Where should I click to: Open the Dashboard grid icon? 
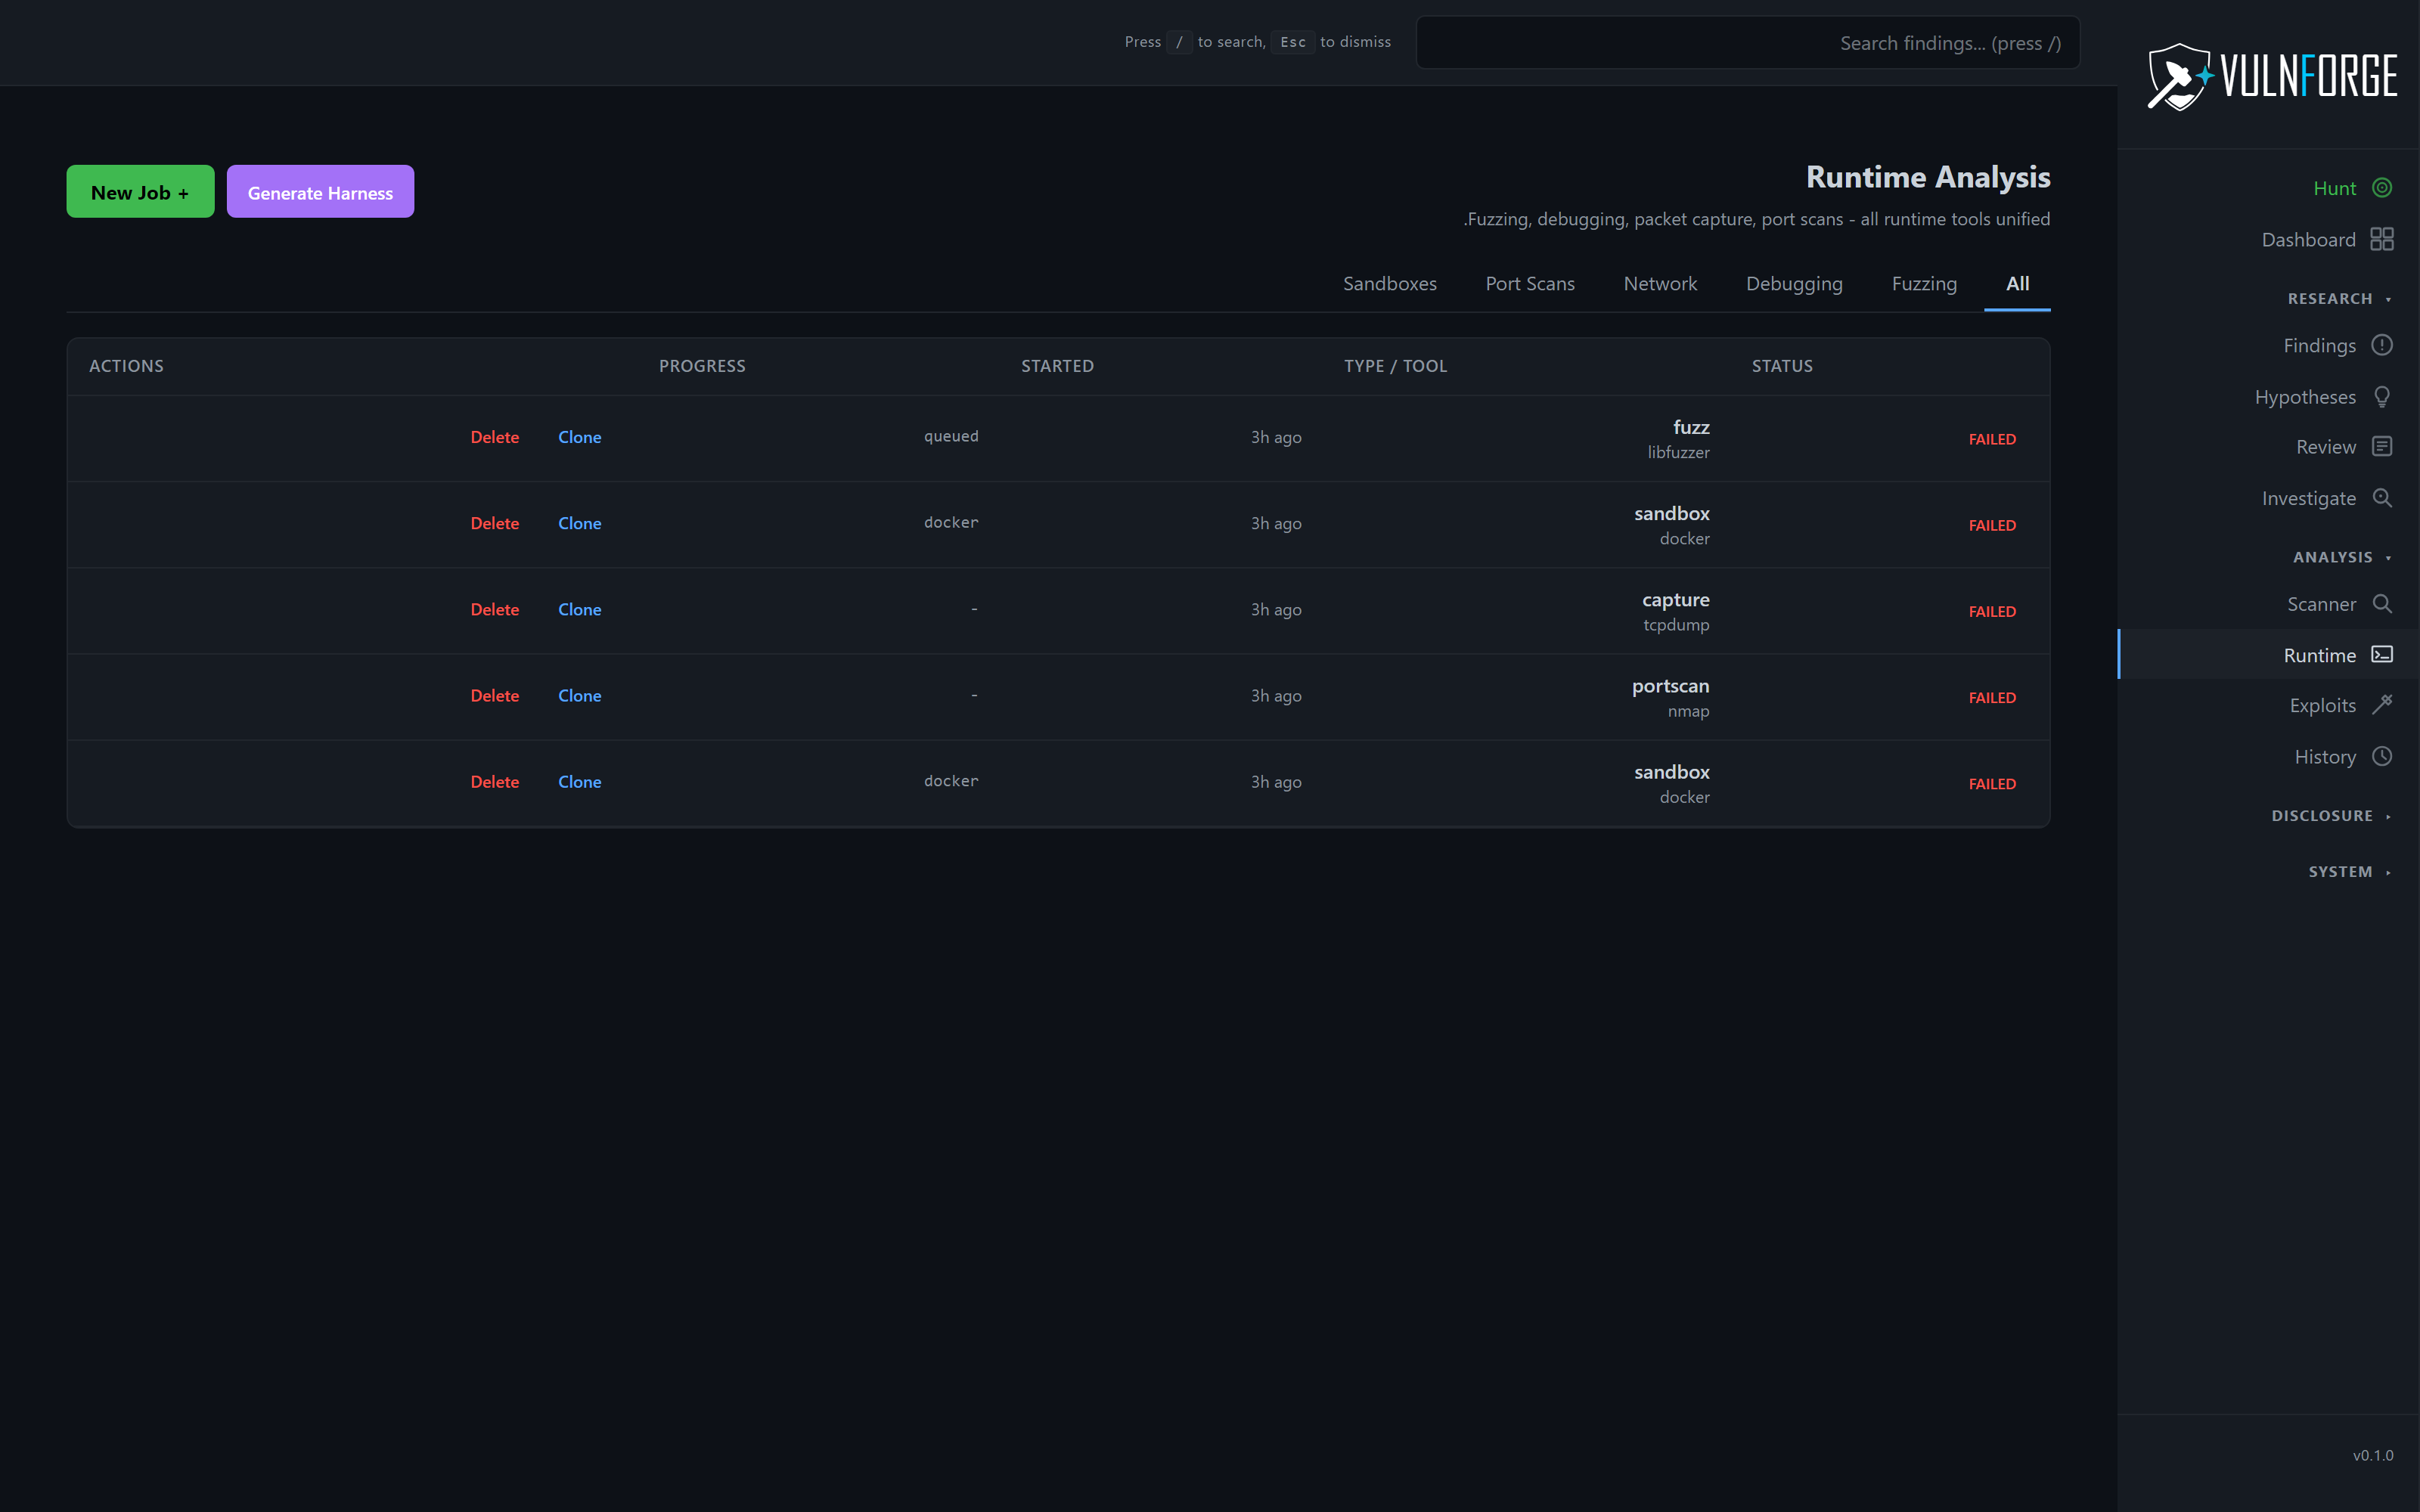[2382, 239]
